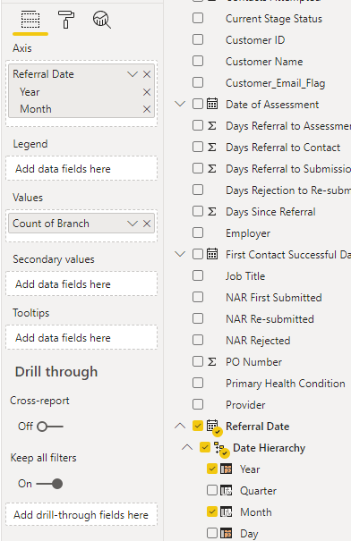Check NAR Rejected field
Screen dimensions: 351x541
[x=198, y=340]
